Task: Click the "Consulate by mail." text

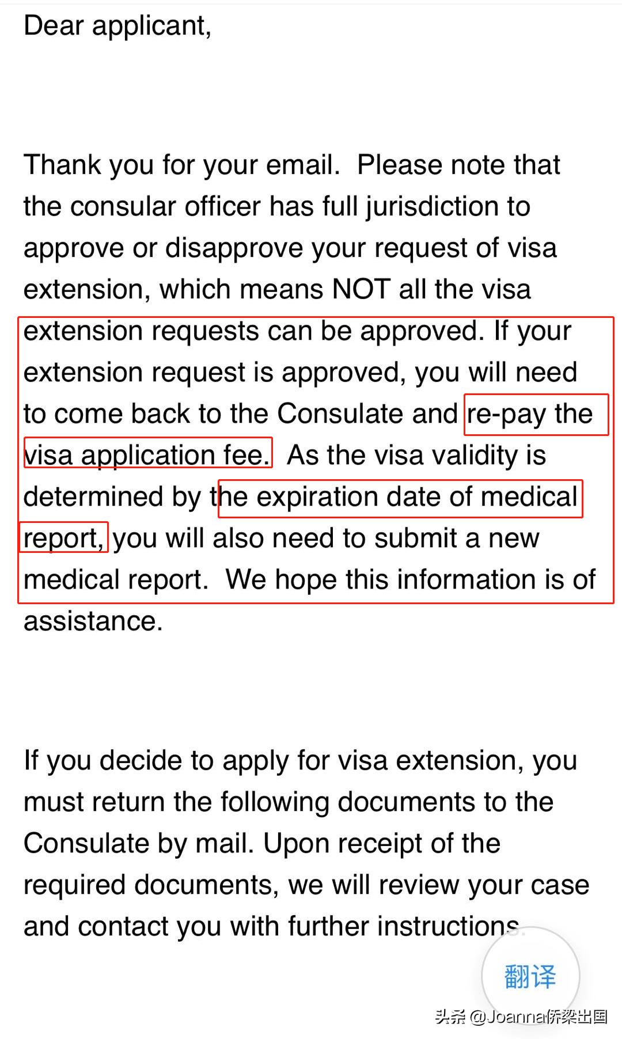Action: pos(138,843)
